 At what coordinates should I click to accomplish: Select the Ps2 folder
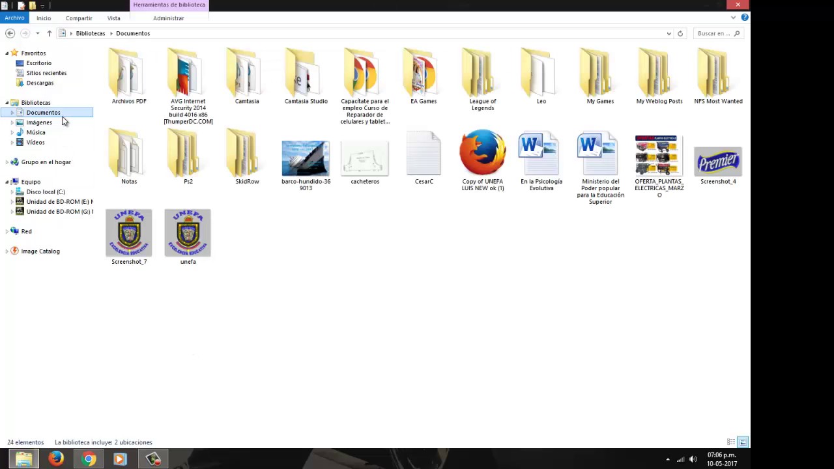click(x=188, y=156)
